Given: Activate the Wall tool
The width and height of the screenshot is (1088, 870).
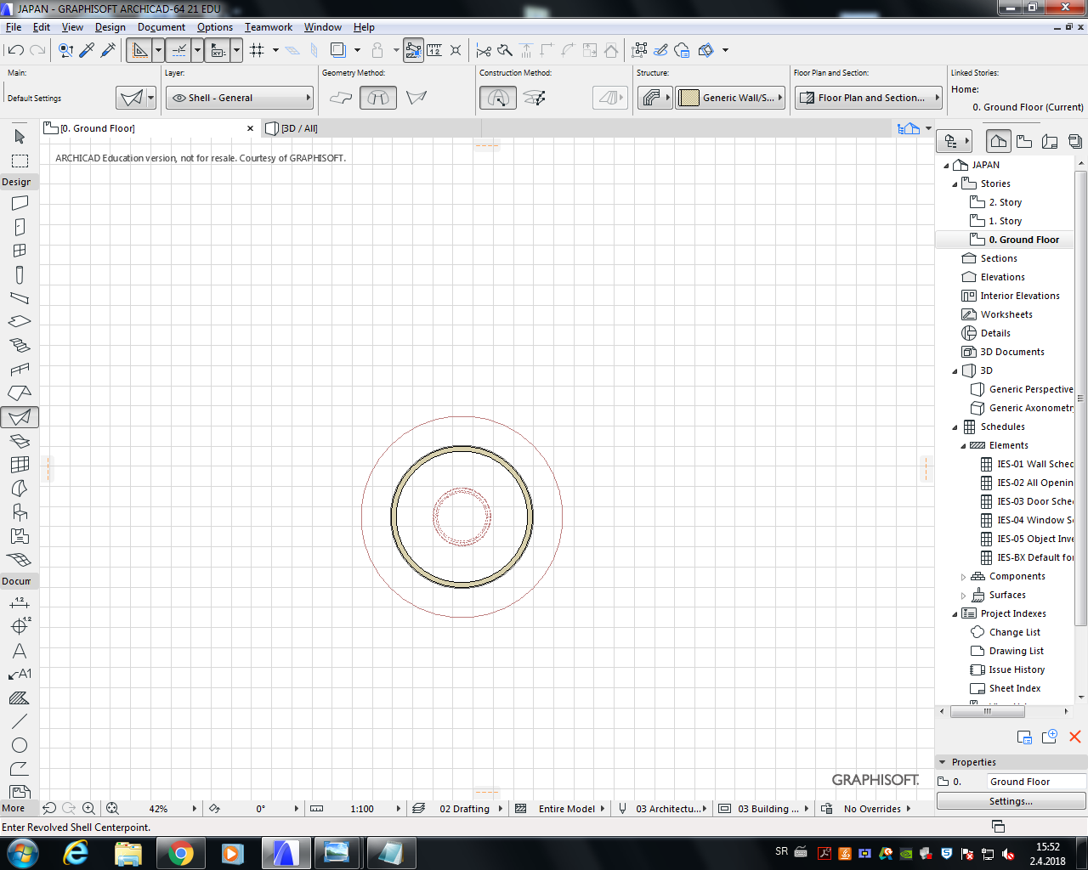Looking at the screenshot, I should coord(20,203).
